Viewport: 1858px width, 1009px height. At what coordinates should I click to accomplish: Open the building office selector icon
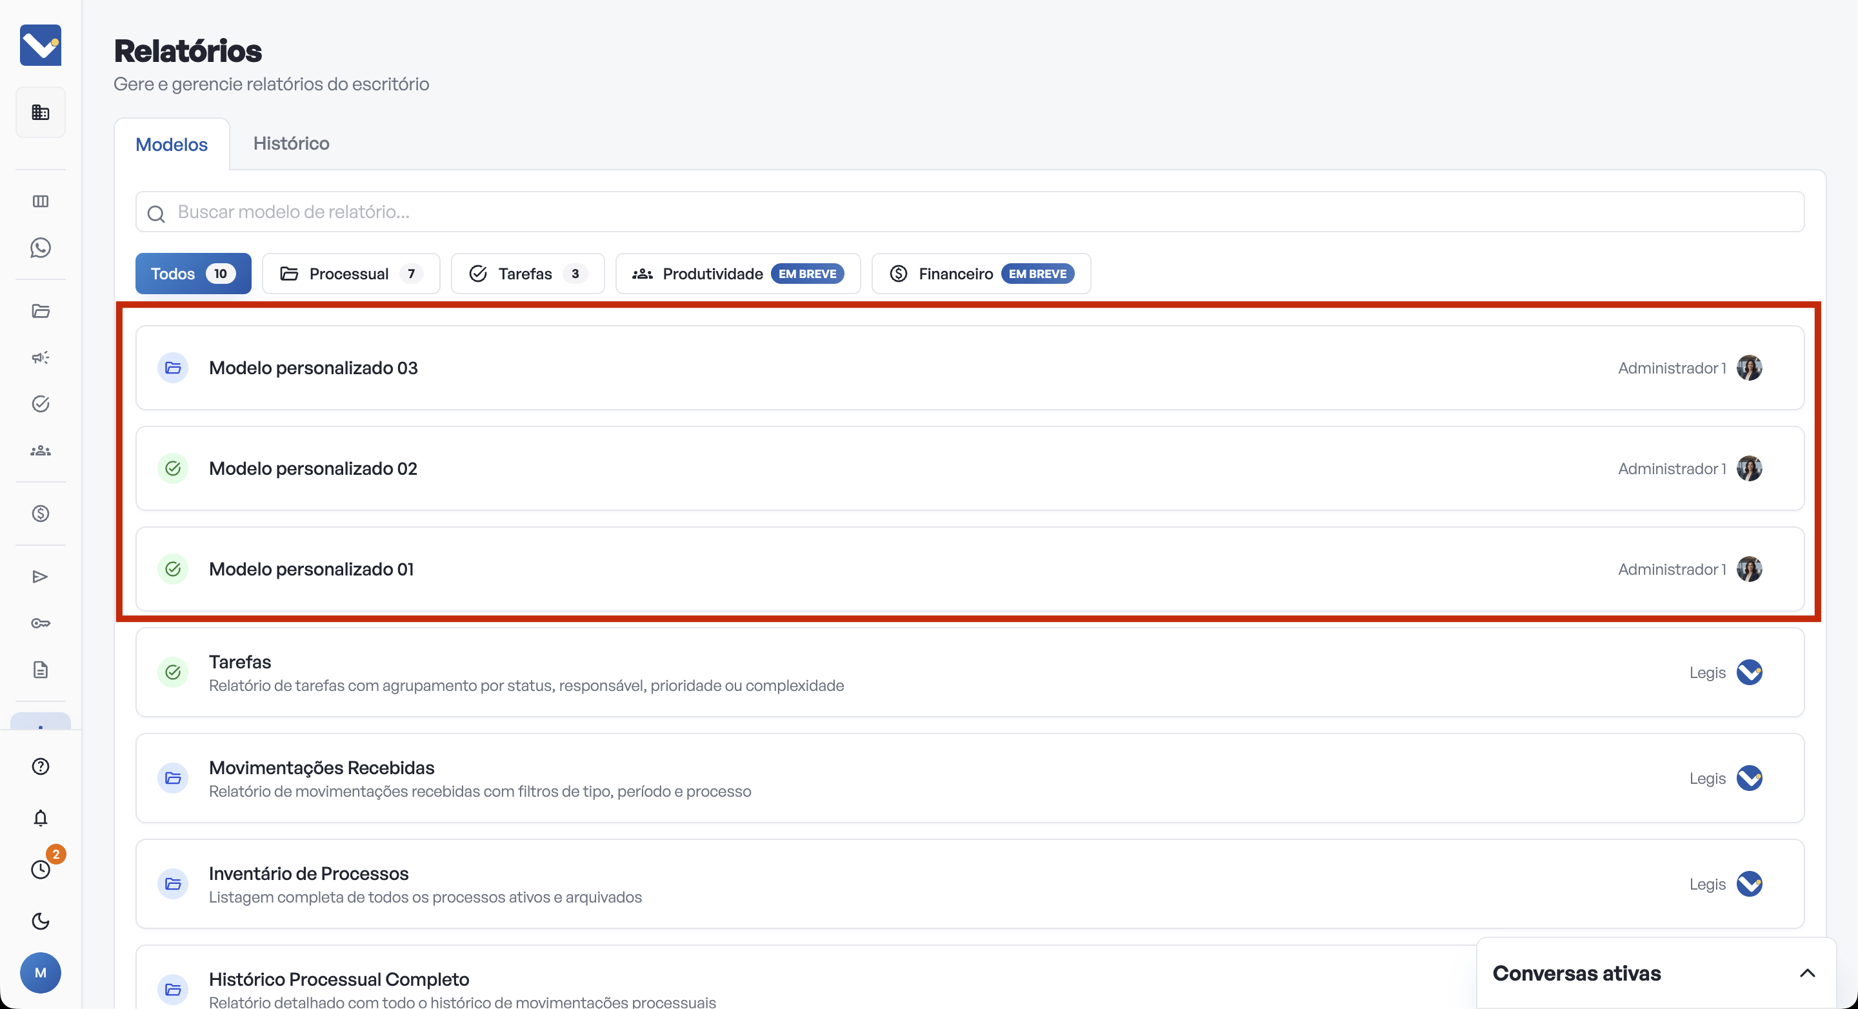(x=41, y=112)
